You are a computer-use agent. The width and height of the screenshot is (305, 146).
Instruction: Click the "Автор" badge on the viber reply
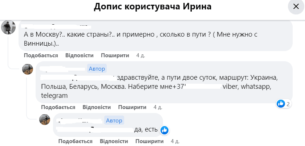(97, 69)
